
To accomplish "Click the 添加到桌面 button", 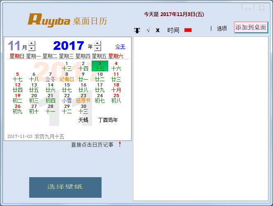I will click(251, 28).
